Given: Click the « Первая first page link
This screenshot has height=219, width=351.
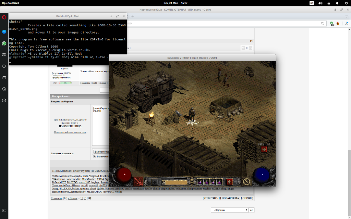Looking at the screenshot, I should point(73,198).
